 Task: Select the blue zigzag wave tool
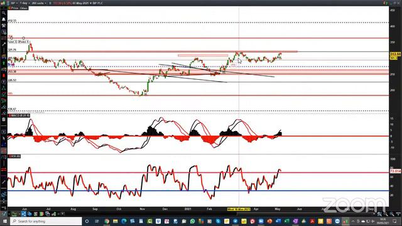click(x=4, y=195)
